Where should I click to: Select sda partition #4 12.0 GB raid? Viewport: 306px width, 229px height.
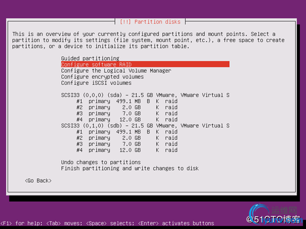pyautogui.click(x=127, y=120)
